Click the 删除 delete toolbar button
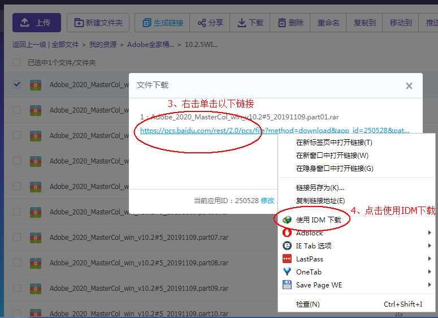Screen dimensions: 438x318 click(x=290, y=23)
